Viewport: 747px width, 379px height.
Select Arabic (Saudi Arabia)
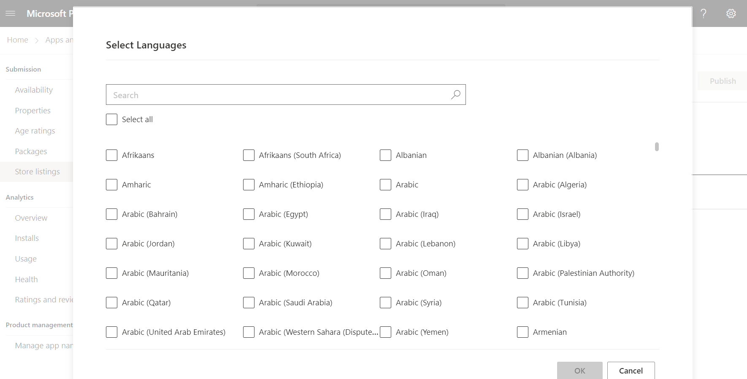point(249,303)
